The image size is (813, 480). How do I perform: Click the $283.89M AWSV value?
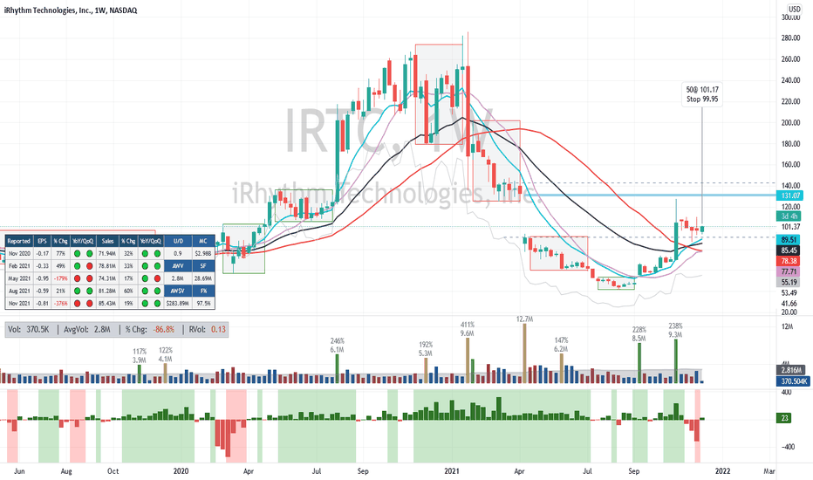click(x=178, y=303)
